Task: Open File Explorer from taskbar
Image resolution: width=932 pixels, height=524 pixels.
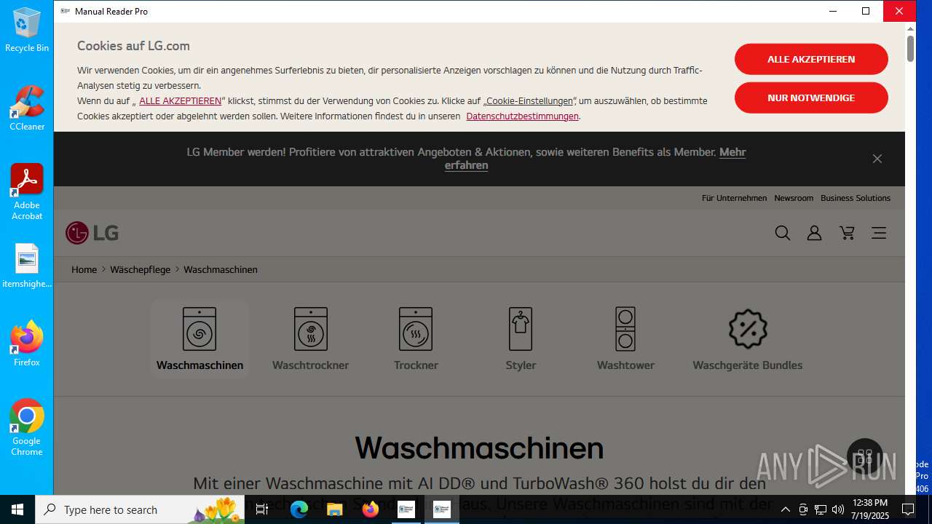Action: (x=334, y=509)
